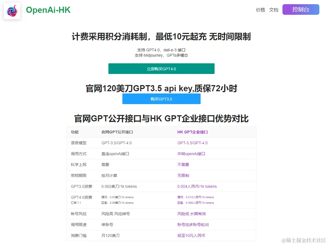The width and height of the screenshot is (328, 245).
Task: Click the 不需要 cell
Action: click(183, 165)
